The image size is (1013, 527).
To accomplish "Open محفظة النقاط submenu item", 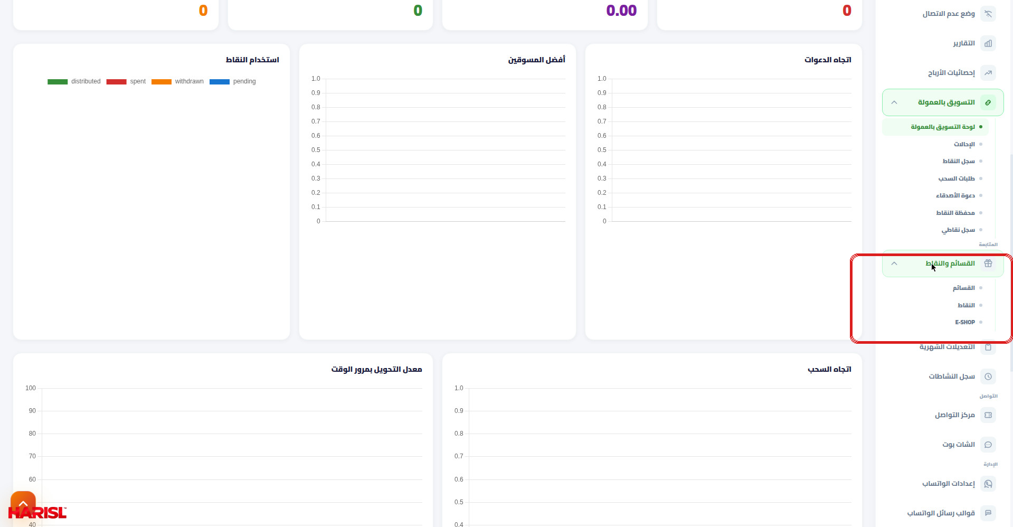I will tap(955, 213).
